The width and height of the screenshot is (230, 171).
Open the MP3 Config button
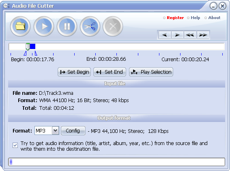[x=73, y=130]
